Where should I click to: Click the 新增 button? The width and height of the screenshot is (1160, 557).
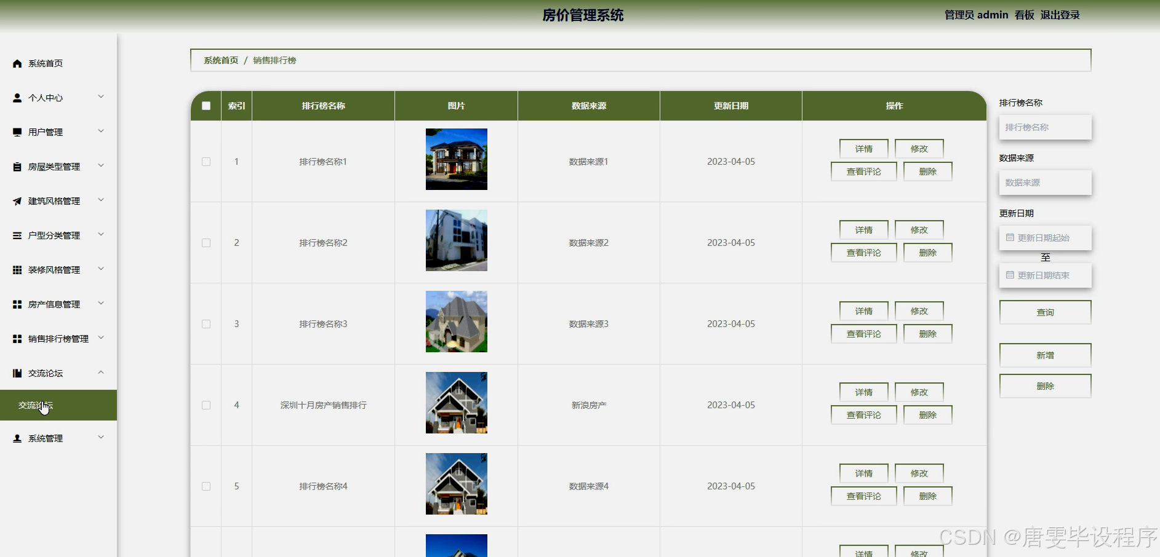click(1045, 355)
